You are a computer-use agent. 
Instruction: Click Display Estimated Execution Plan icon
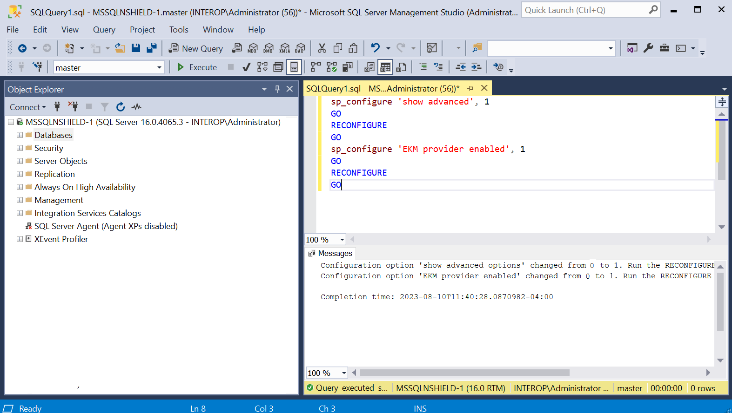pyautogui.click(x=262, y=67)
